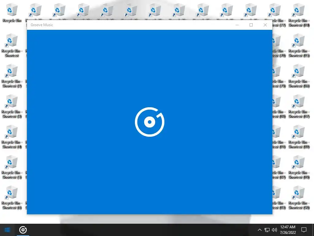Open the network status tray icon

(267, 230)
